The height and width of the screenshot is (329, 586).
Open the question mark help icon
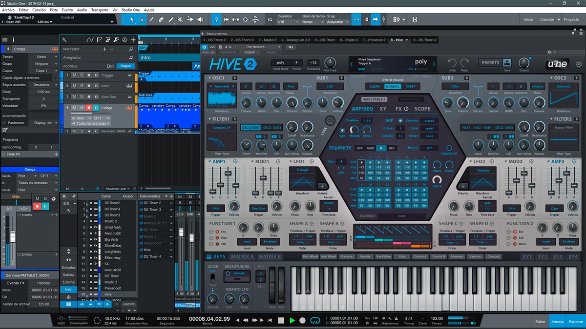tap(216, 19)
